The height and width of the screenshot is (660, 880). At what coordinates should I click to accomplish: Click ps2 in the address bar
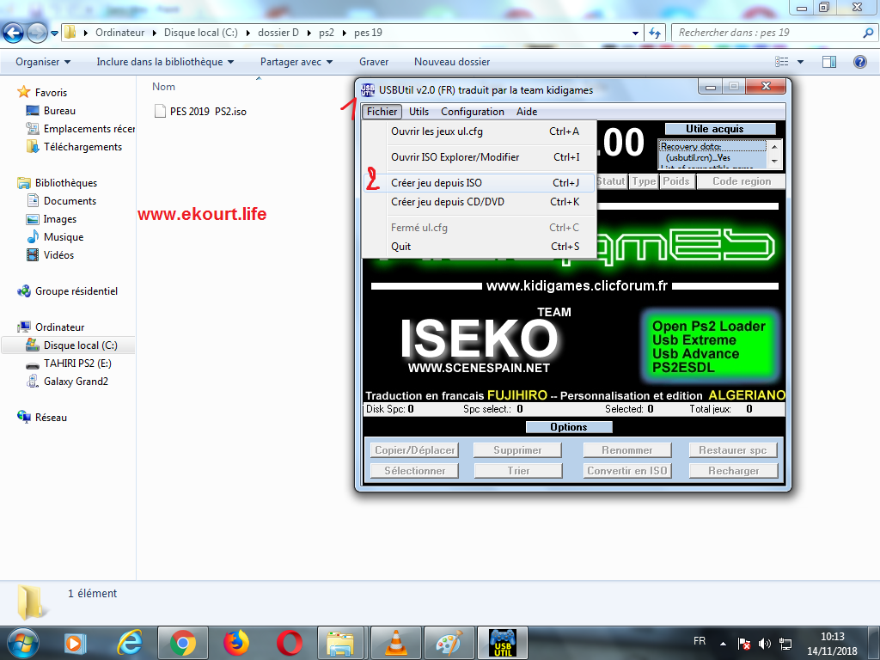(326, 34)
